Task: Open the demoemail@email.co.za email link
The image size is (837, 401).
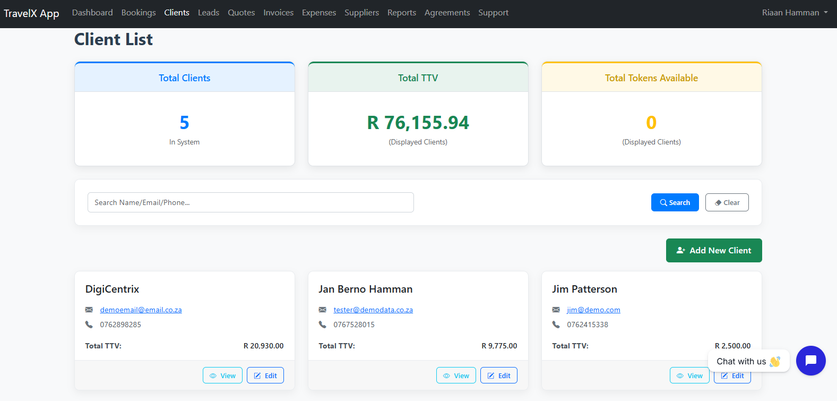Action: tap(141, 310)
